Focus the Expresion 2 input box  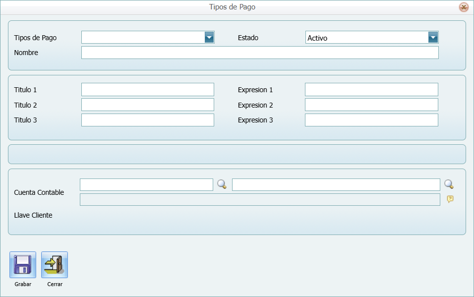point(371,105)
